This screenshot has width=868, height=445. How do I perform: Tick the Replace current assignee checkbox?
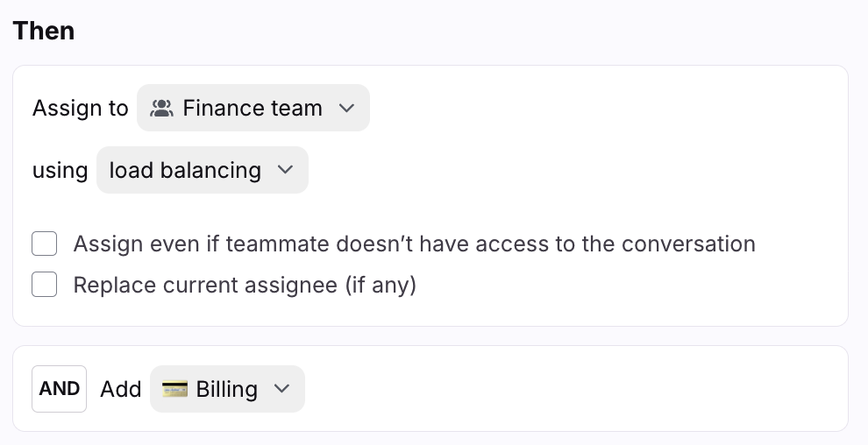click(45, 285)
